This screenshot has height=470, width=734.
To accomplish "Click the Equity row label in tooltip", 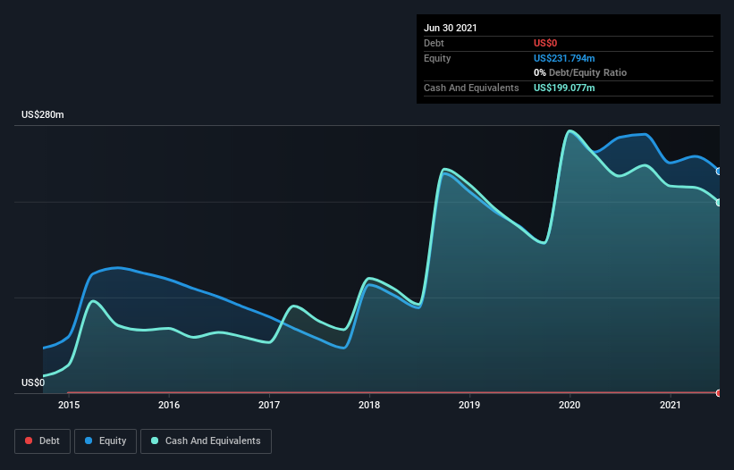I will point(437,58).
